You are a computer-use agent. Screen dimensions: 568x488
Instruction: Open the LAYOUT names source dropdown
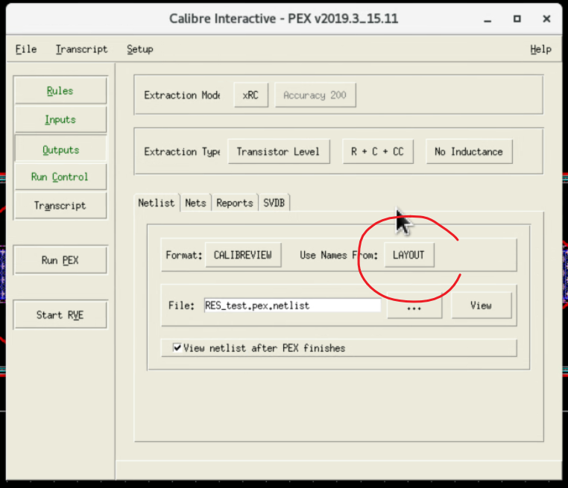point(409,256)
